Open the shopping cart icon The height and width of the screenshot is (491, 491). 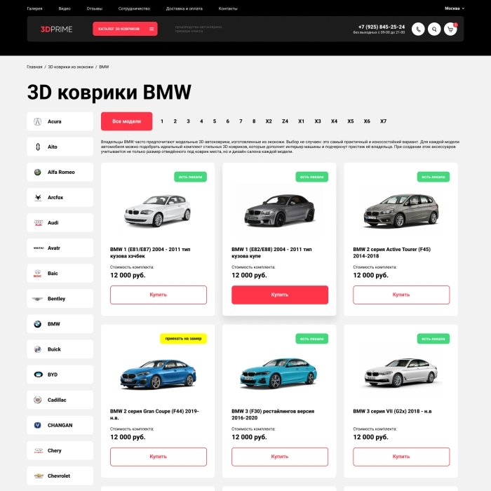point(450,29)
